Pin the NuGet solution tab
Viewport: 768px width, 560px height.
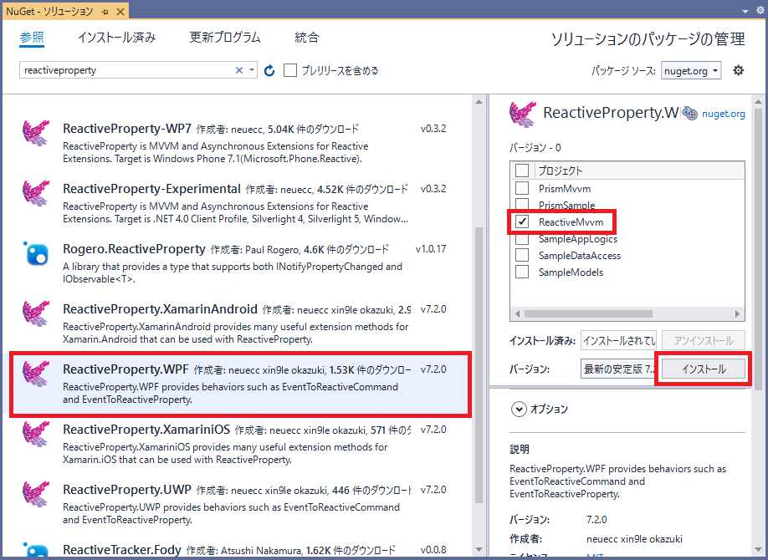click(105, 11)
